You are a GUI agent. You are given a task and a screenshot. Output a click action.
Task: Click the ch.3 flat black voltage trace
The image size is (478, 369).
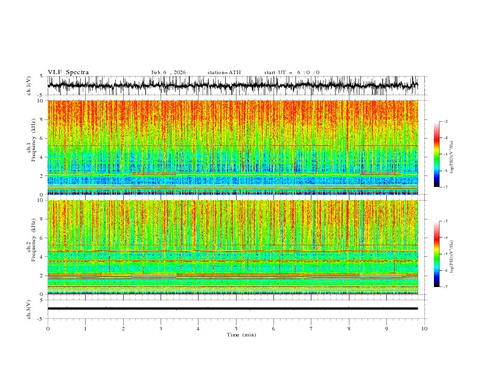tap(232, 309)
